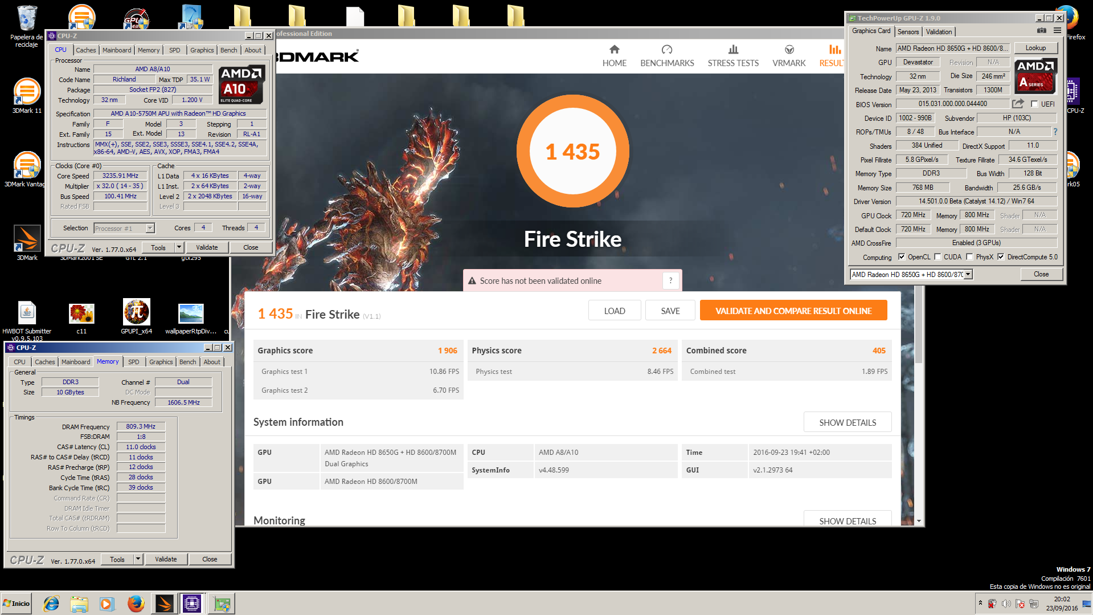Screen dimensions: 1093x615
Task: Click the volume icon in system tray
Action: 1006,604
